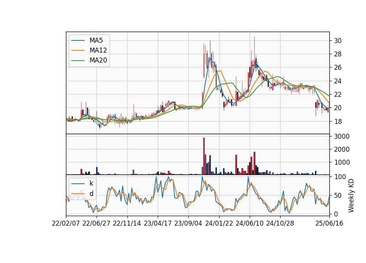
Task: Click the Weekly KD axis title
Action: coord(351,196)
